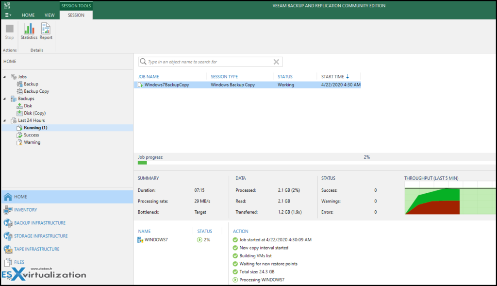Collapse the Backups tree node
497x286 pixels.
pos(4,98)
